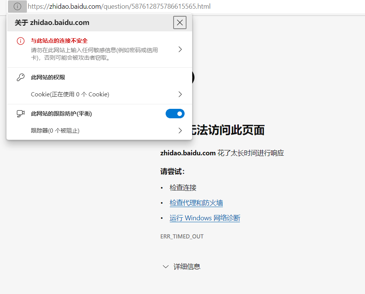Click the 检查连接 suggestion text
365x294 pixels.
[x=183, y=187]
